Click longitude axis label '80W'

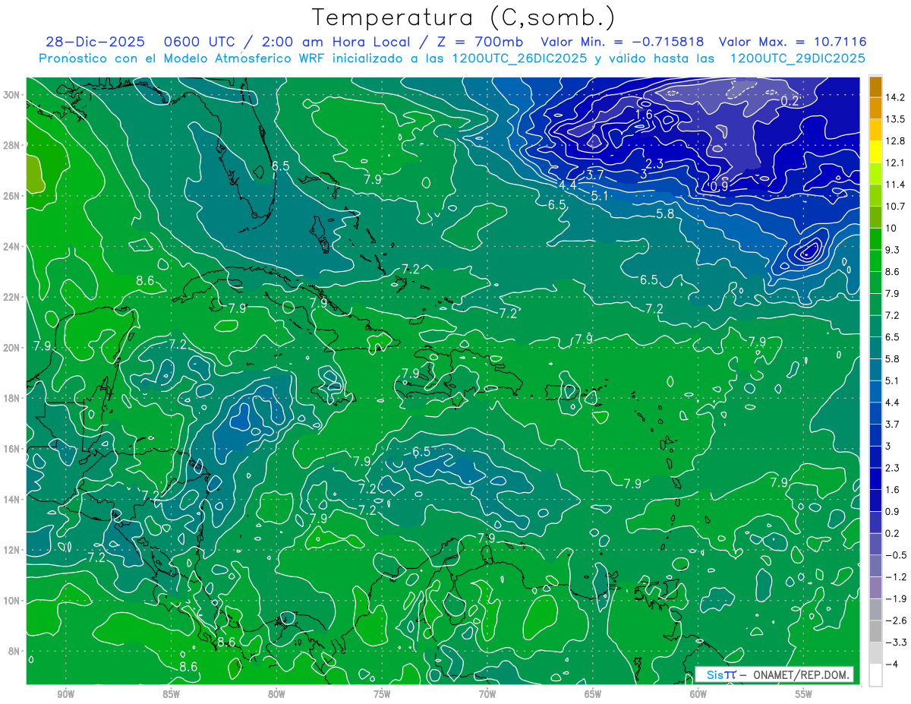(x=276, y=694)
